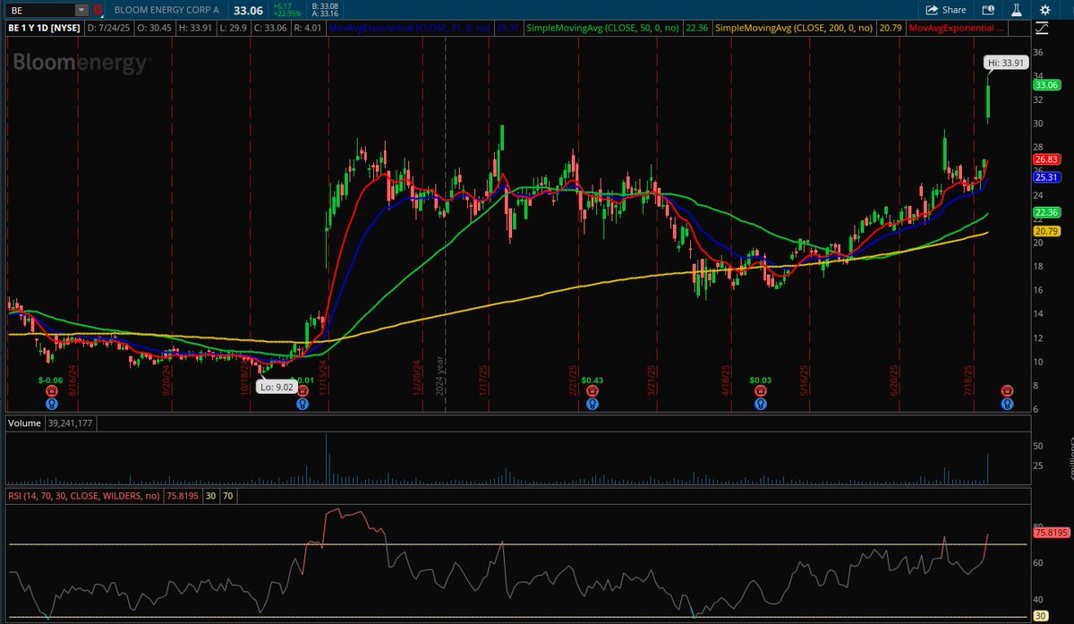Image resolution: width=1074 pixels, height=624 pixels.
Task: Click the green 33.06 price axis tag
Action: pos(1047,85)
